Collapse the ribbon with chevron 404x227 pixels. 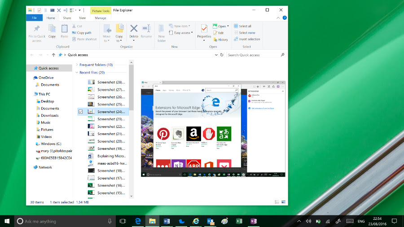278,18
